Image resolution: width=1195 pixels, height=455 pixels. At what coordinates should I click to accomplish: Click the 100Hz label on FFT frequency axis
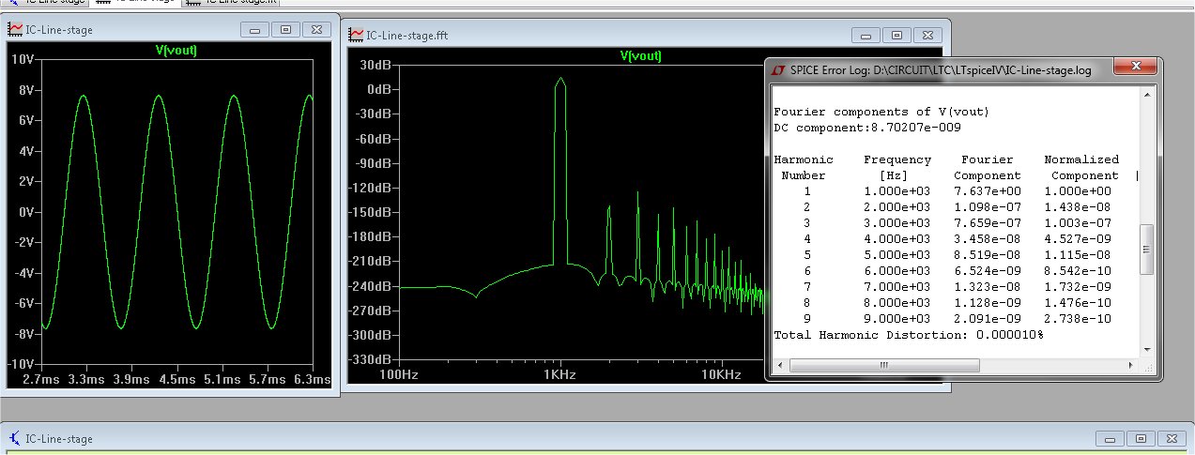397,375
